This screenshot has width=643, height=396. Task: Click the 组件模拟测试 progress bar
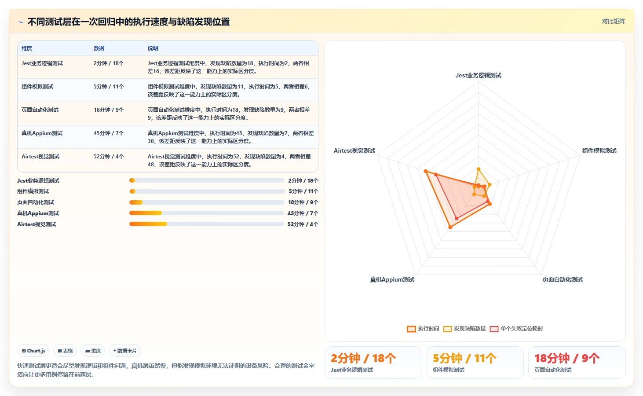[207, 191]
